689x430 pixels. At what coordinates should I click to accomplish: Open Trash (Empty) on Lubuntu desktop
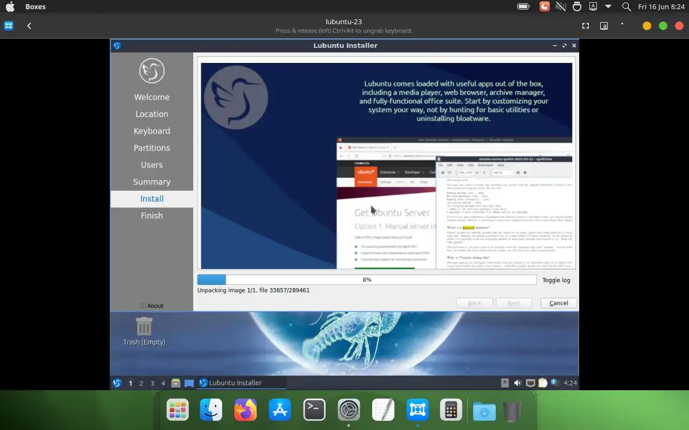144,331
